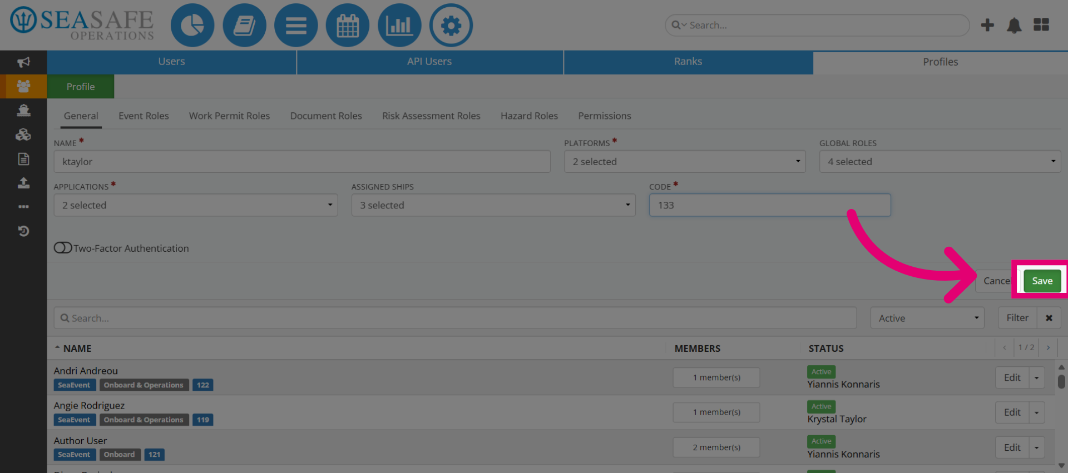Screen dimensions: 1068x473
Task: Apply the Filter button
Action: coord(1017,318)
